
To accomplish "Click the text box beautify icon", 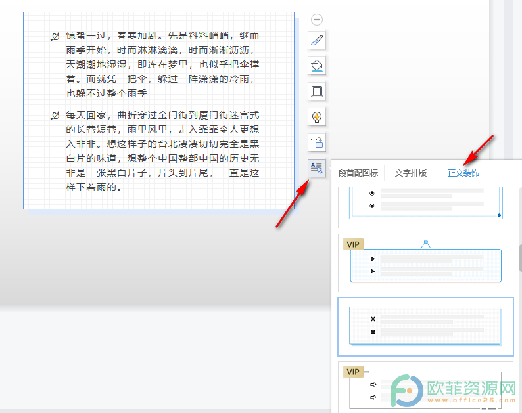I will 317,168.
